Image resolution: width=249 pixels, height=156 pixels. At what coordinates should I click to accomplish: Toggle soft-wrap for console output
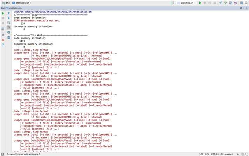click(x=9, y=23)
